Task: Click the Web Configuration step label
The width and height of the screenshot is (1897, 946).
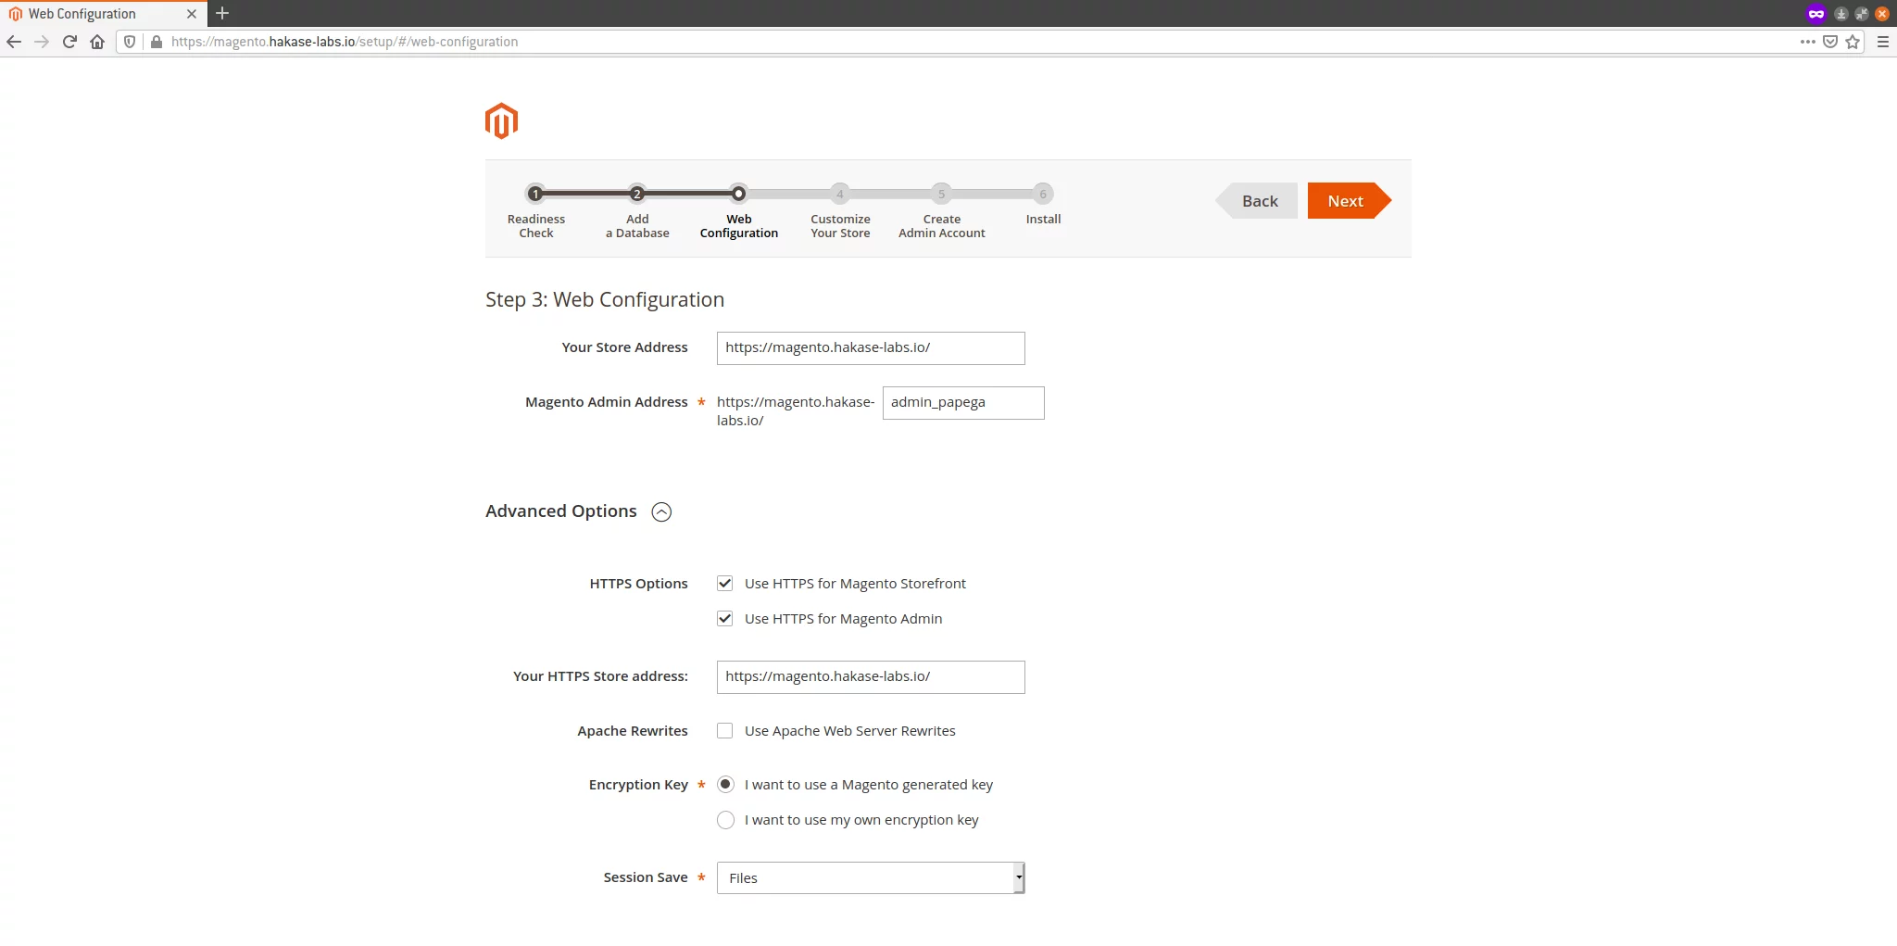Action: pyautogui.click(x=739, y=226)
